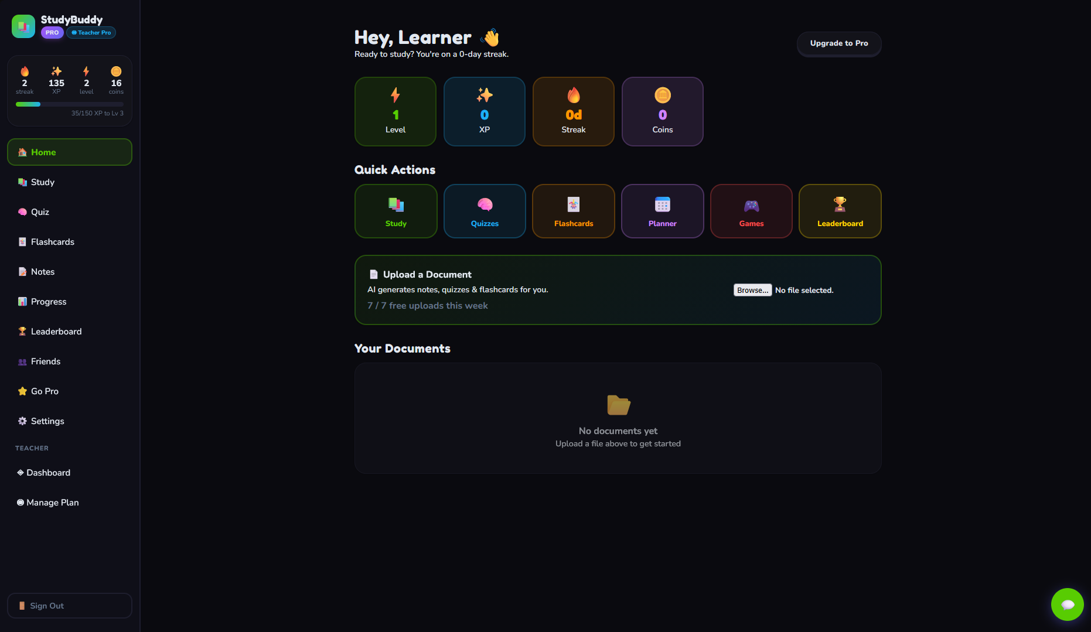The width and height of the screenshot is (1091, 632).
Task: Open the Leaderboard quick action tile
Action: 840,211
